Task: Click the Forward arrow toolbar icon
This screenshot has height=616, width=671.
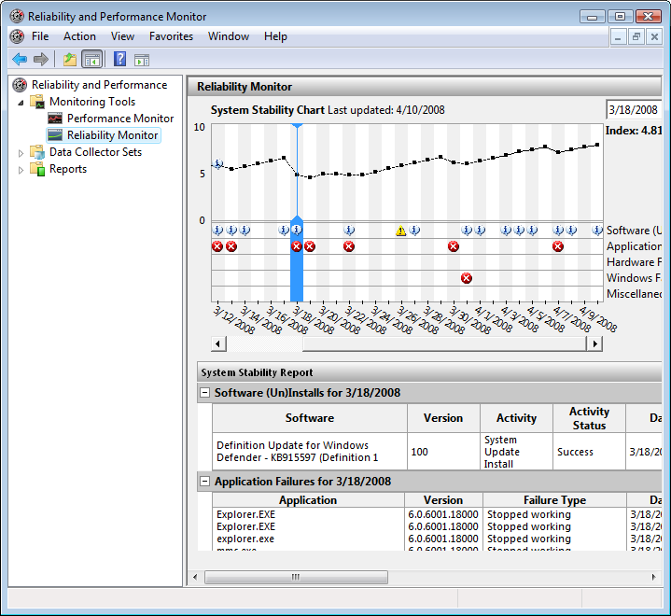Action: [41, 59]
